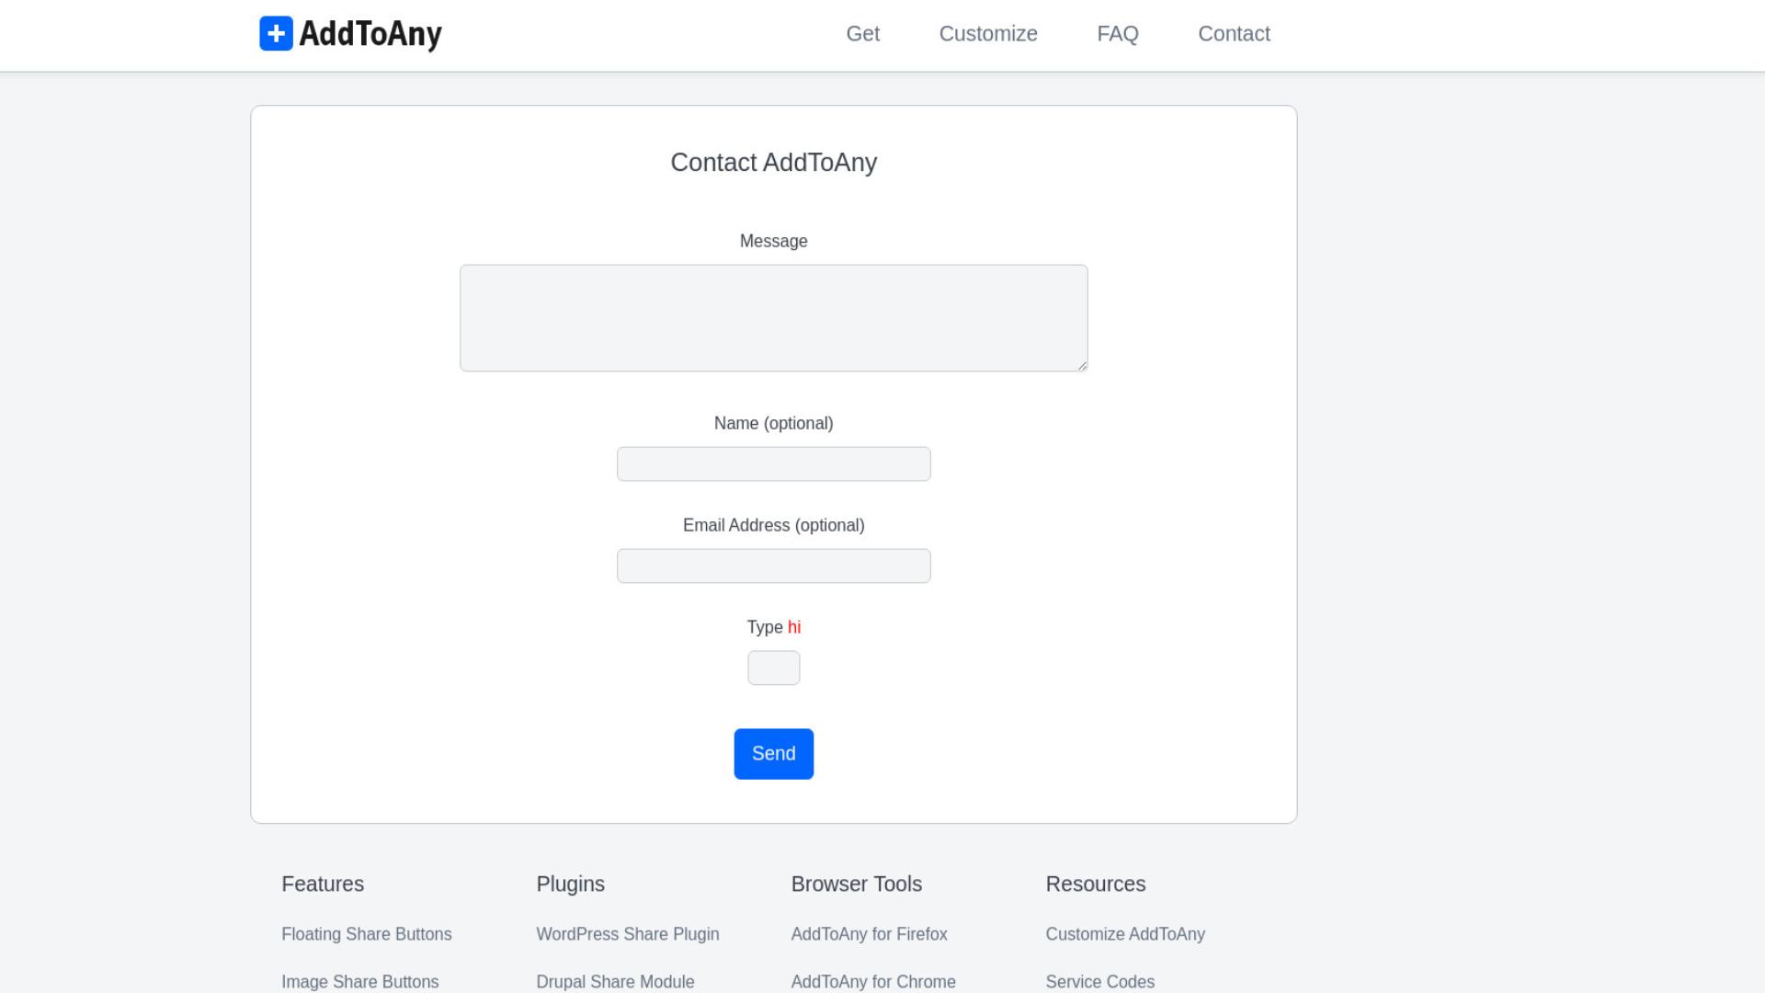Viewport: 1765px width, 993px height.
Task: Click the Email Address (optional) field
Action: (773, 565)
